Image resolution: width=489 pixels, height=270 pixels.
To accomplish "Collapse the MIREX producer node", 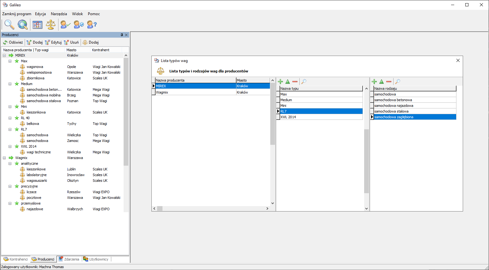I will point(4,55).
